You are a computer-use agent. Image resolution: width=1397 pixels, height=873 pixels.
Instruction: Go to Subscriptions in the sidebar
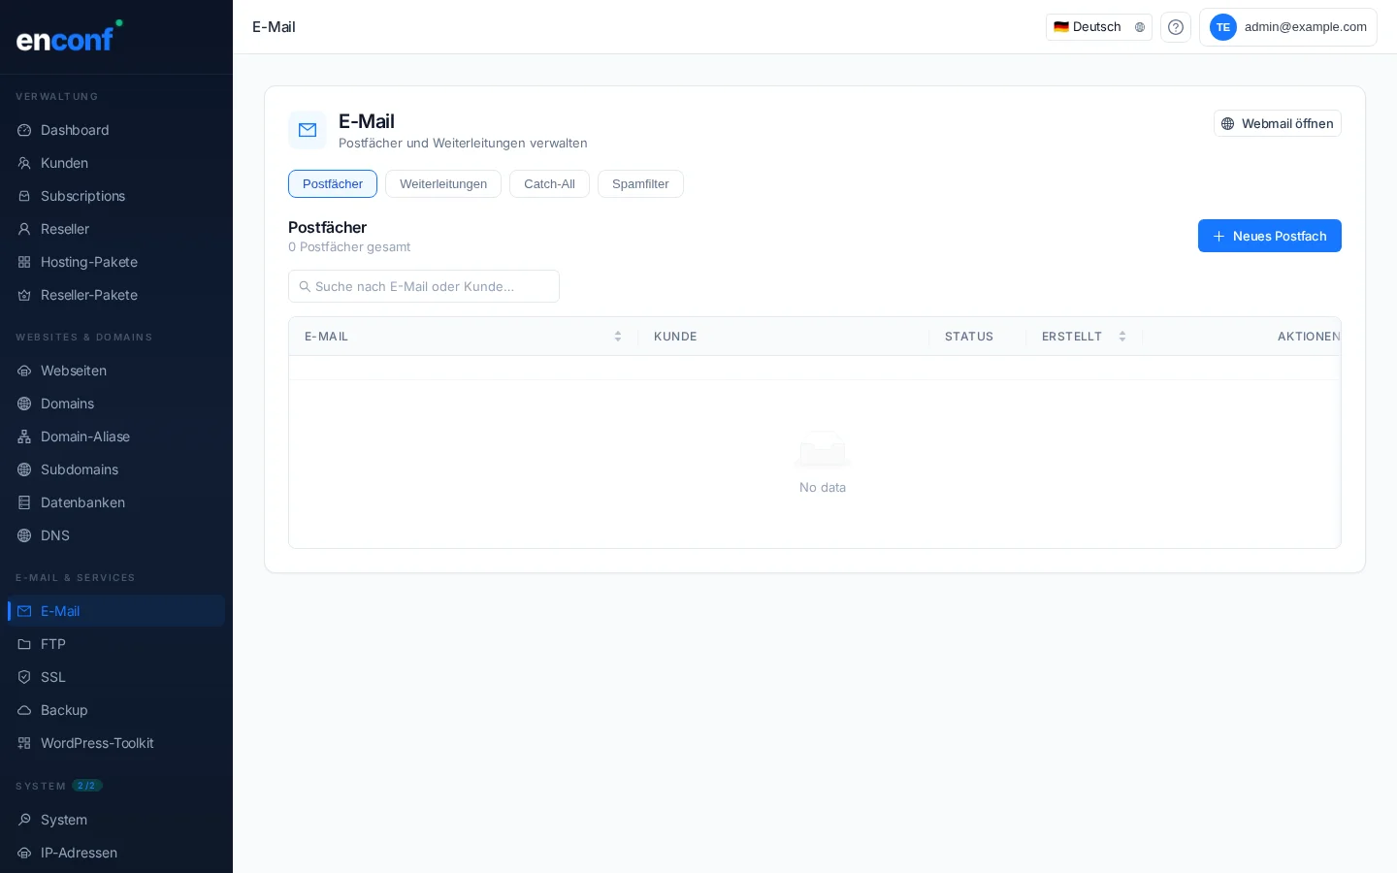(x=82, y=196)
